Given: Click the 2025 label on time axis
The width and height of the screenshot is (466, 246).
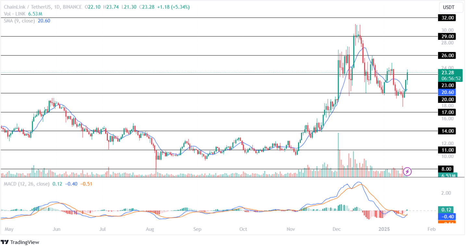Looking at the screenshot, I should point(384,229).
